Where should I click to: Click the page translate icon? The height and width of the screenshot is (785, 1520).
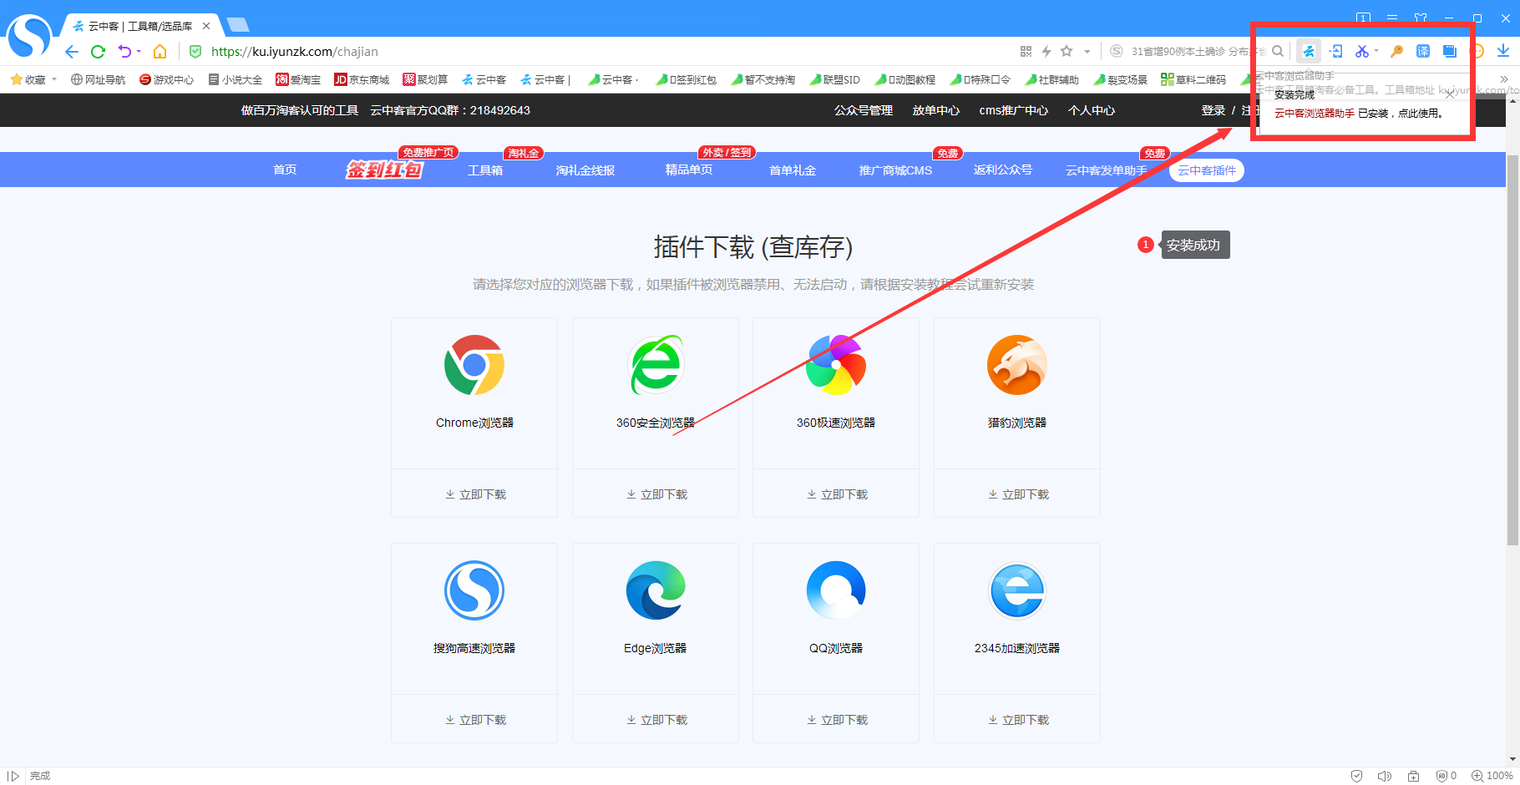1424,51
